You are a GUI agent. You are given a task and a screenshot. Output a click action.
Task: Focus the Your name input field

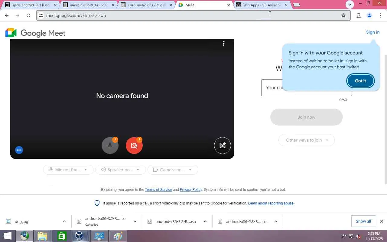click(307, 88)
